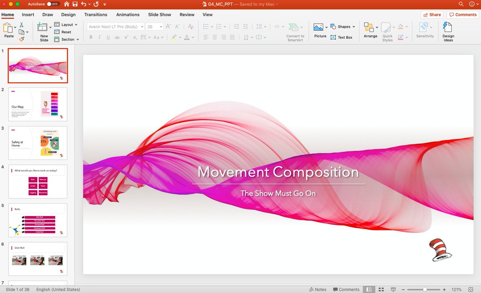Open the font size dropdown showing 26
Screen dimensions: 481x293
click(161, 27)
